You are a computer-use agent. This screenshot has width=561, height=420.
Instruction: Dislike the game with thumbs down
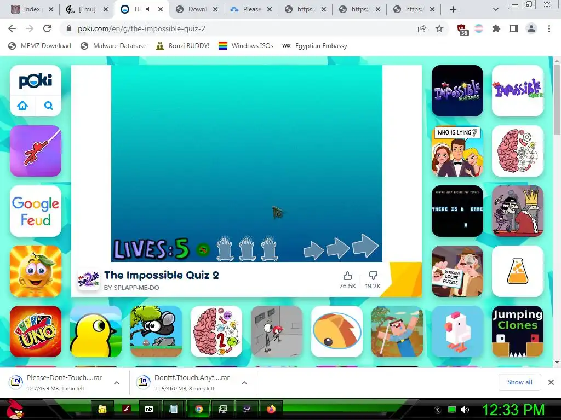pos(373,276)
